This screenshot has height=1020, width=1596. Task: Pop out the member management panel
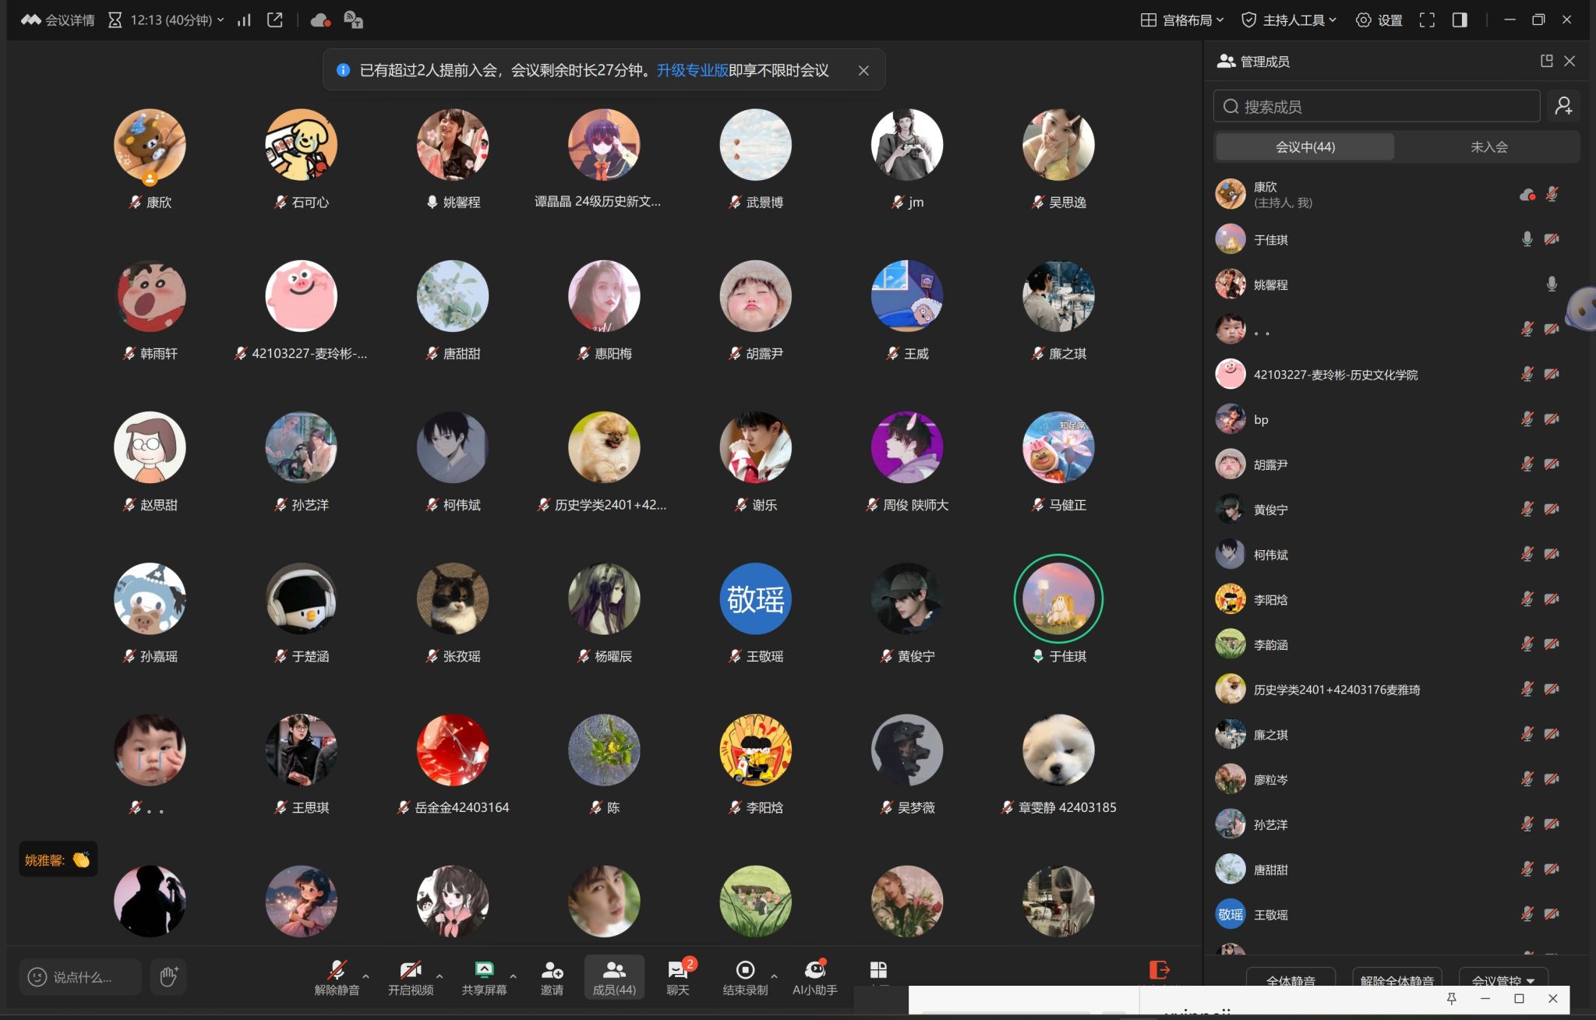pyautogui.click(x=1547, y=61)
